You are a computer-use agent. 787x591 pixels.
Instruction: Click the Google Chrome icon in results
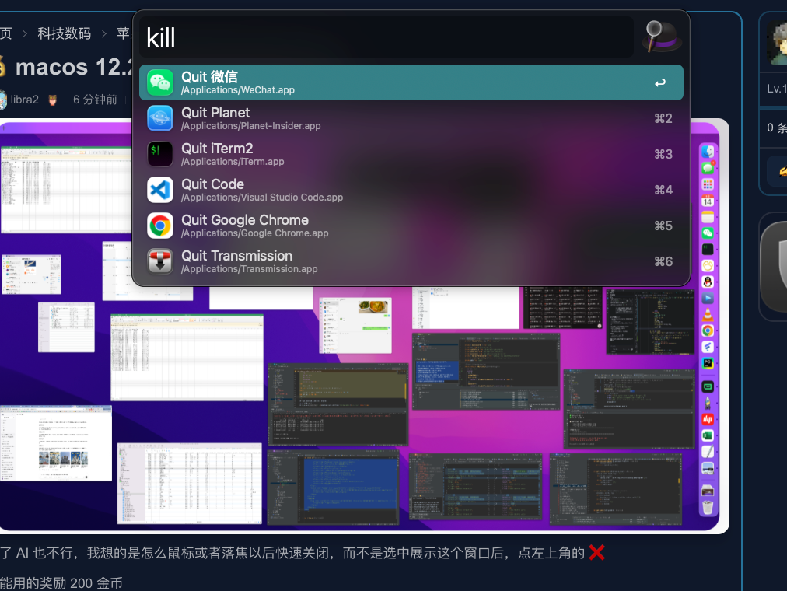(160, 226)
